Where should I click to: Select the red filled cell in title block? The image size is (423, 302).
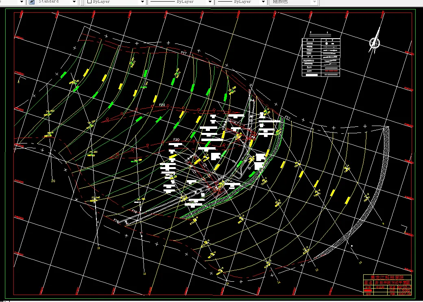click(x=367, y=291)
